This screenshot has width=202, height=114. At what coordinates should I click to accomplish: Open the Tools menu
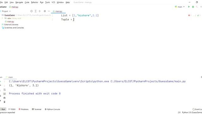tap(47, 2)
